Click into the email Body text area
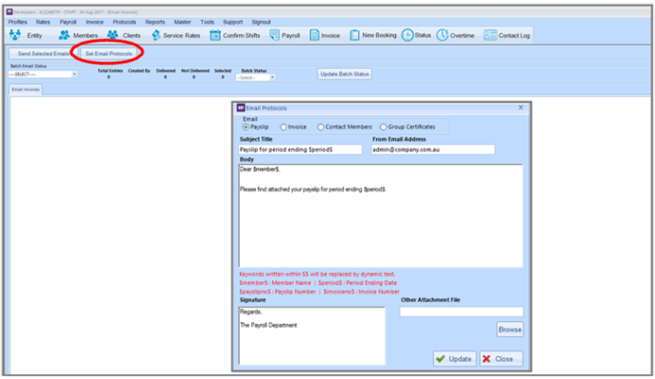 click(381, 215)
